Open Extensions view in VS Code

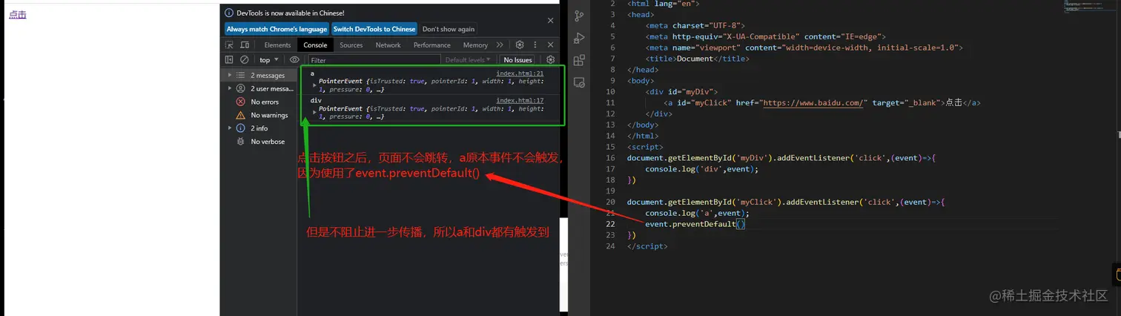click(579, 60)
